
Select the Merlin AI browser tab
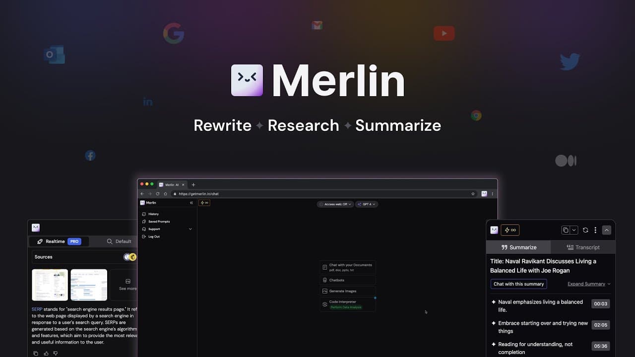coord(172,184)
